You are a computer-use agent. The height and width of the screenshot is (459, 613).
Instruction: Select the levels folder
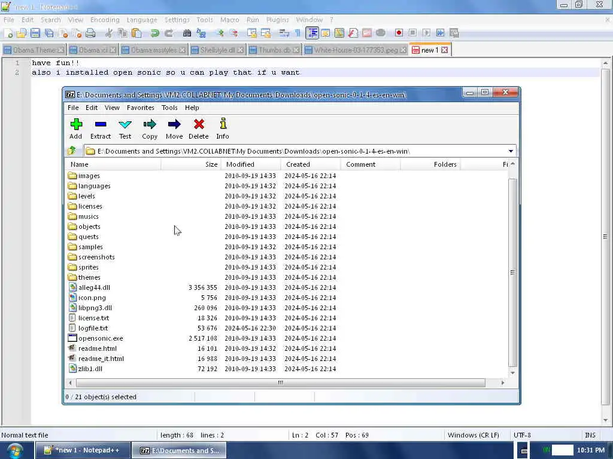click(86, 196)
